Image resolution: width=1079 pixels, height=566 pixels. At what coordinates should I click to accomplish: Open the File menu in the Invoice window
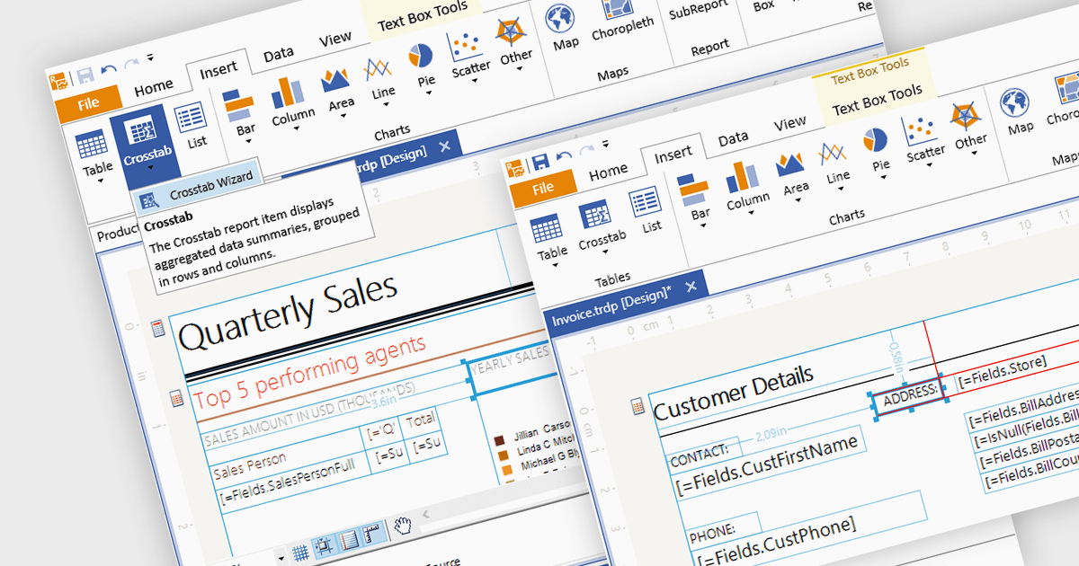coord(543,189)
